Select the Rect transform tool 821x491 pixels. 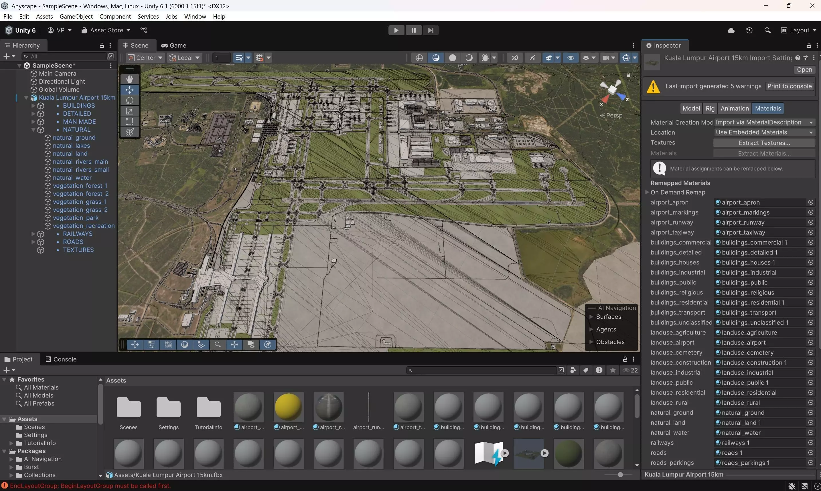[x=129, y=121]
